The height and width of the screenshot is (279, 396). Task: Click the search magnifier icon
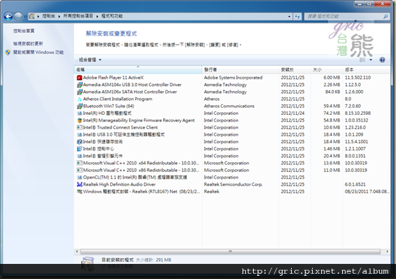[x=386, y=16]
